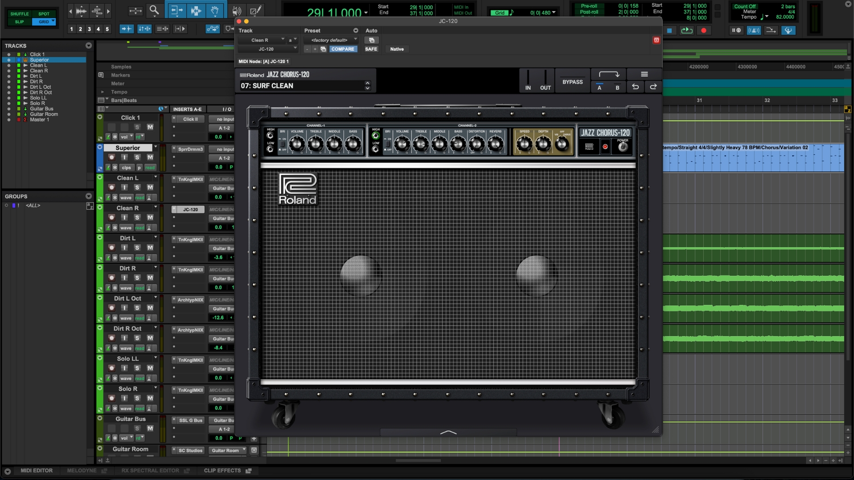Screen dimensions: 854x480
Task: Flip the JC-120 amp power switch
Action: [x=623, y=147]
